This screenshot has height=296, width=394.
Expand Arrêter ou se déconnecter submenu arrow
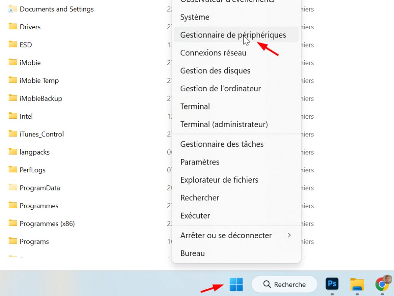pyautogui.click(x=289, y=235)
